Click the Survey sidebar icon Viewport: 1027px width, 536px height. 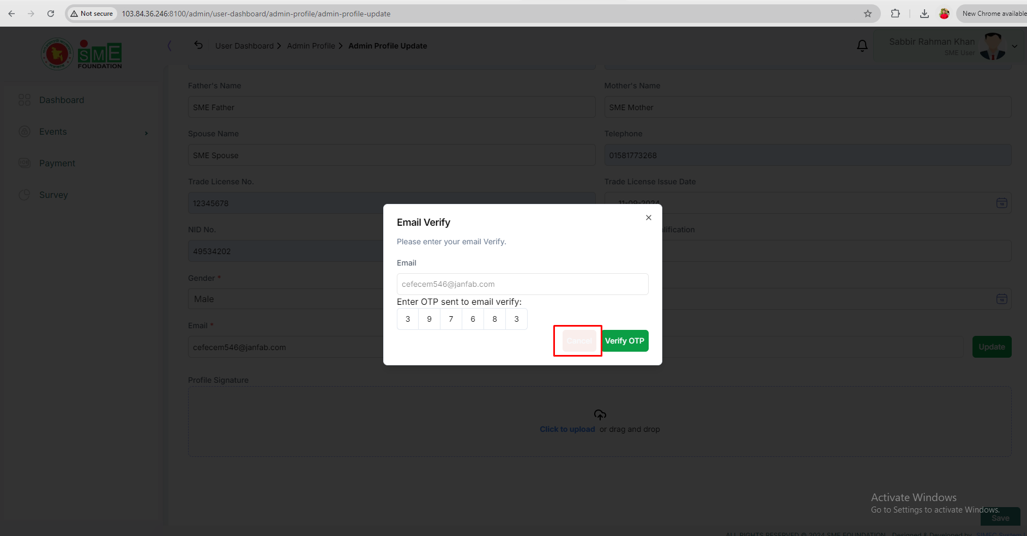pyautogui.click(x=25, y=195)
